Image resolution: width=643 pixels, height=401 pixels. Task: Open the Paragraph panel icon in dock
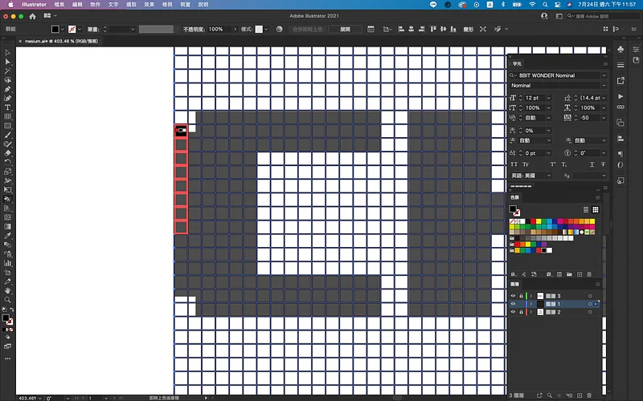pos(620,154)
